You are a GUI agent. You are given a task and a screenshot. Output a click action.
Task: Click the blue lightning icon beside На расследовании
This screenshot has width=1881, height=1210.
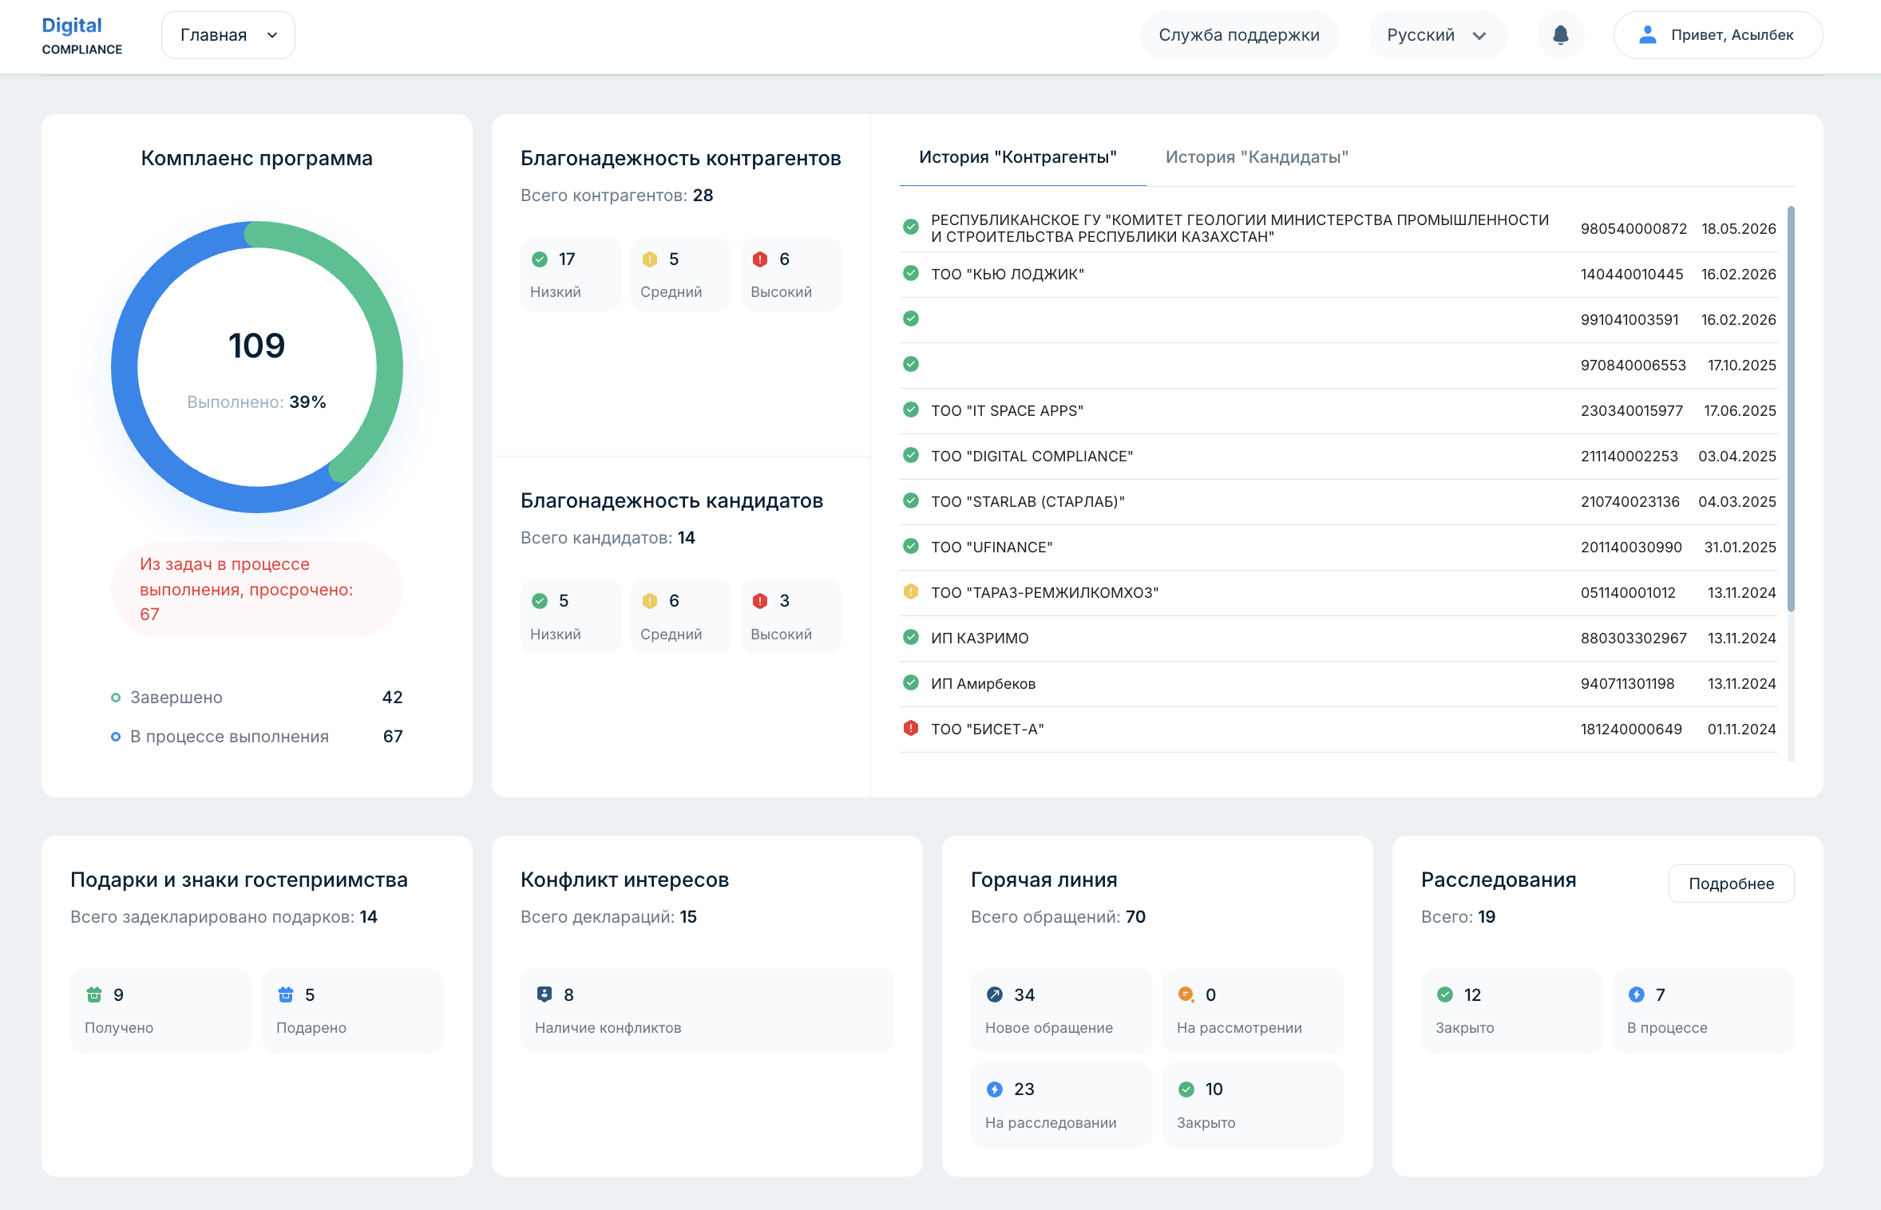click(x=995, y=1089)
